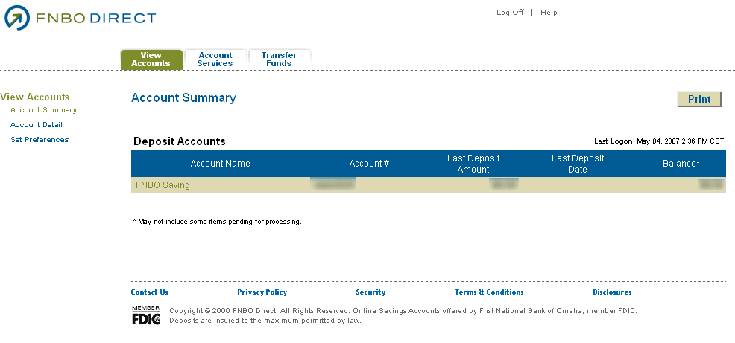The image size is (735, 343).
Task: Click the Log Off link
Action: (x=510, y=13)
